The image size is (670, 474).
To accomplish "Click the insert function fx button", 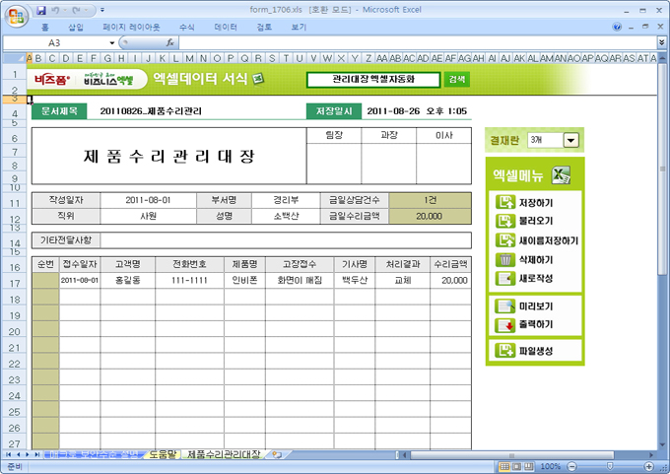I will (170, 43).
